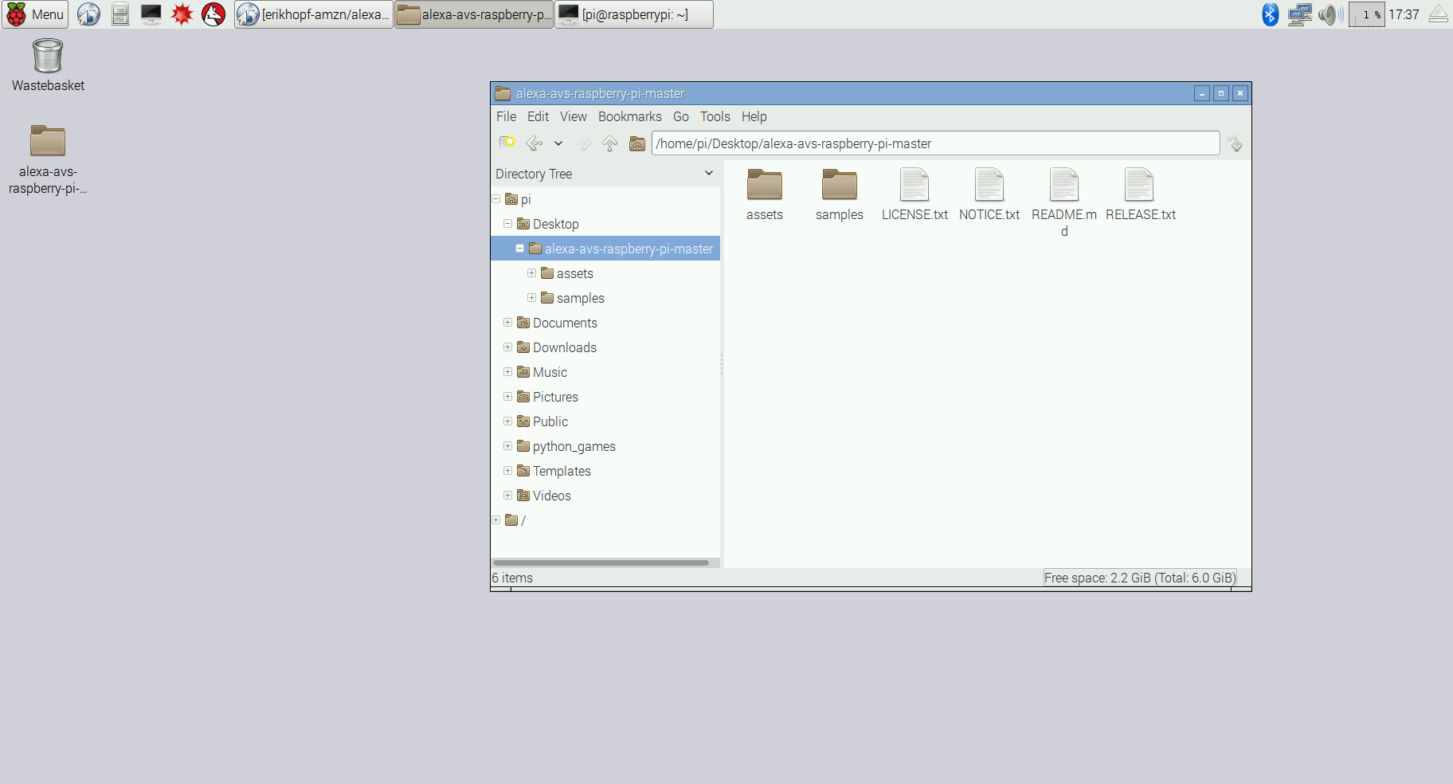The image size is (1453, 784).
Task: Minimize the file manager window
Action: (x=1202, y=93)
